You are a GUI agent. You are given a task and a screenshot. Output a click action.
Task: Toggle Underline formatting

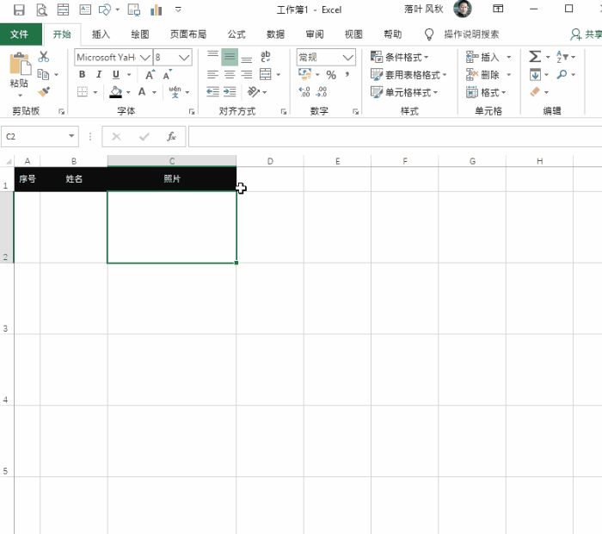(116, 74)
